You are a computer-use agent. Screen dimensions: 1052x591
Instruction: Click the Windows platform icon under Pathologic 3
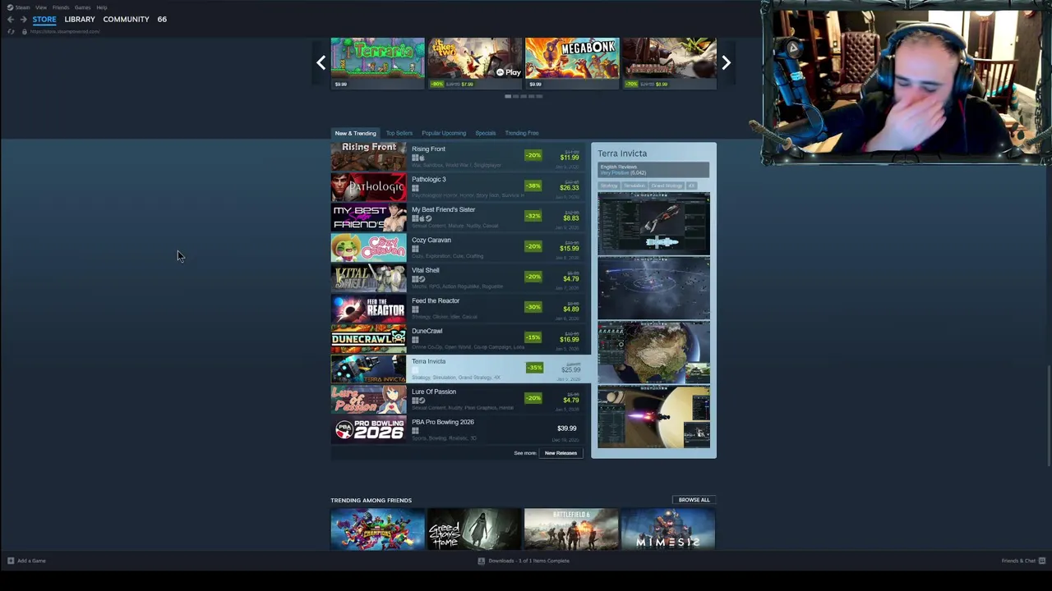point(415,188)
